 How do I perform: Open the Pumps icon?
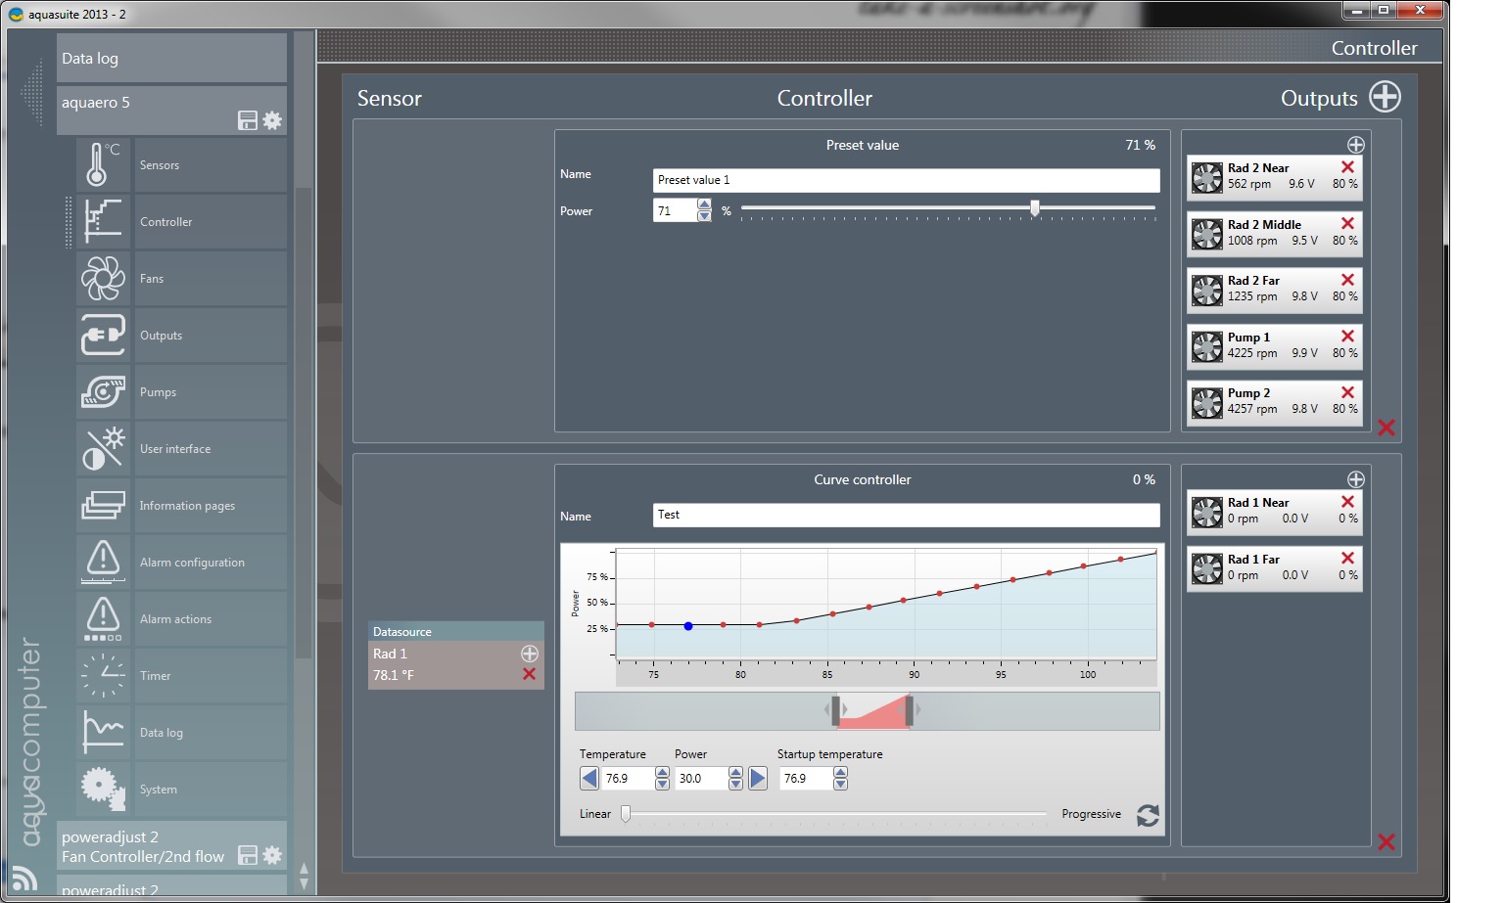click(x=103, y=391)
